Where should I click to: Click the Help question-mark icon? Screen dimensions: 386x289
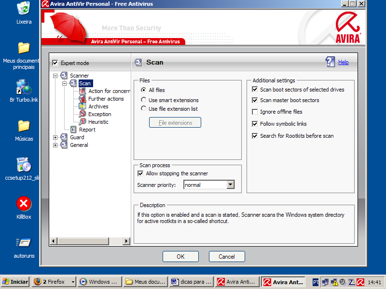coord(330,62)
